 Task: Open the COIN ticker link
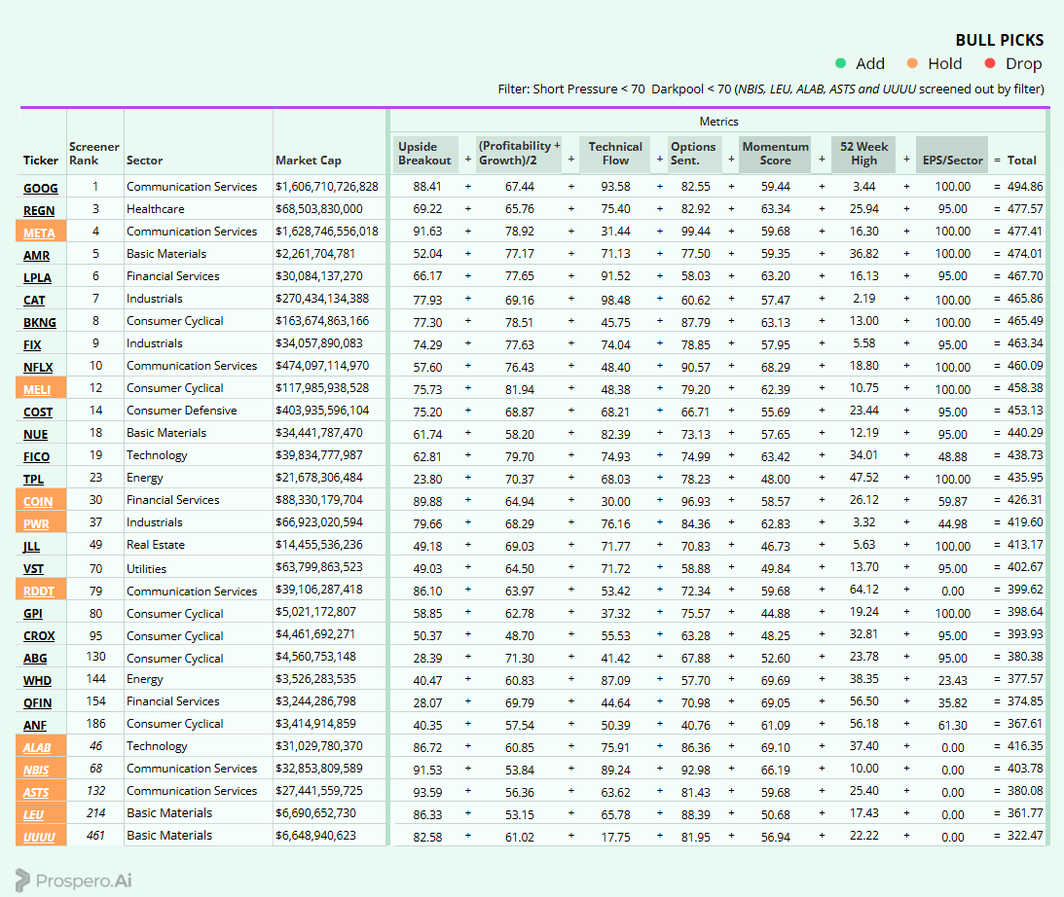(37, 501)
